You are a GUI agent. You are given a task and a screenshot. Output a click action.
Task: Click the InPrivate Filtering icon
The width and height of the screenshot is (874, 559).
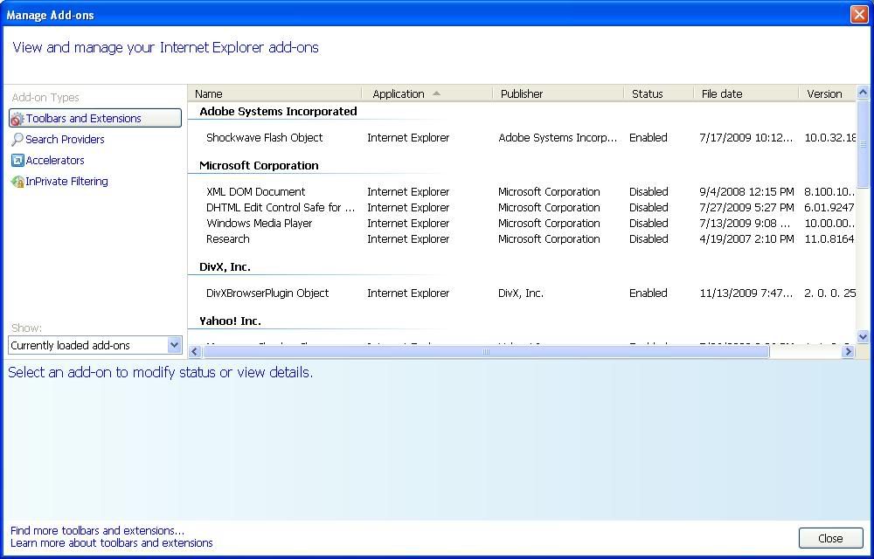click(17, 182)
